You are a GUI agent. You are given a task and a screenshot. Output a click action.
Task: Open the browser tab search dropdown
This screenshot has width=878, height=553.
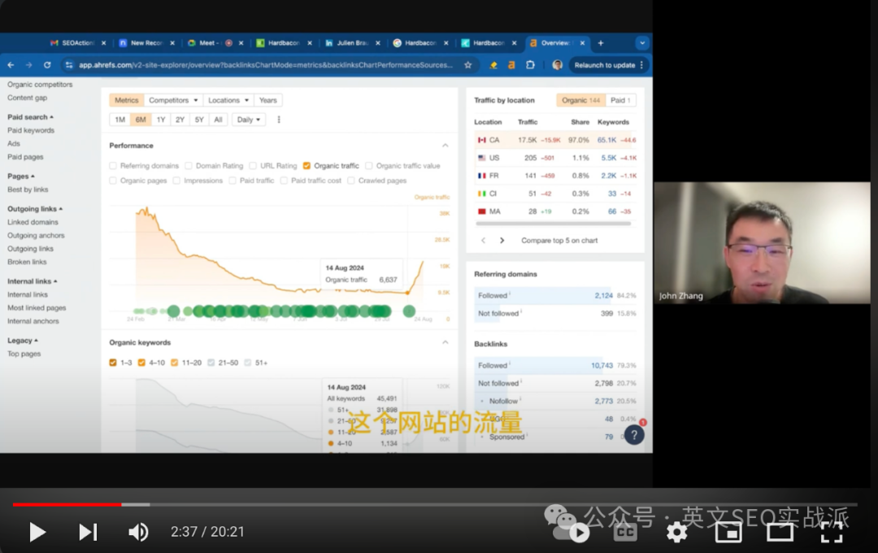point(641,43)
